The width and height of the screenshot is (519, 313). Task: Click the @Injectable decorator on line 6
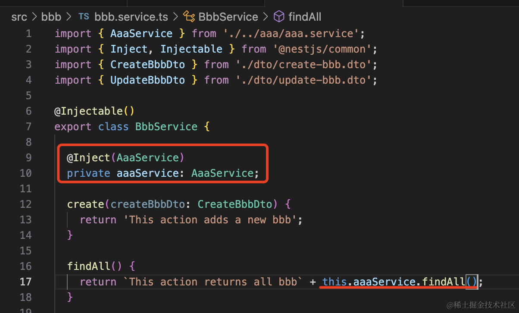pyautogui.click(x=89, y=111)
